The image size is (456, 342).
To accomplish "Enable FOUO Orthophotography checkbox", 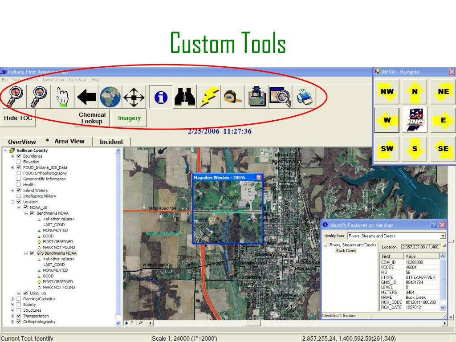I will 19,173.
